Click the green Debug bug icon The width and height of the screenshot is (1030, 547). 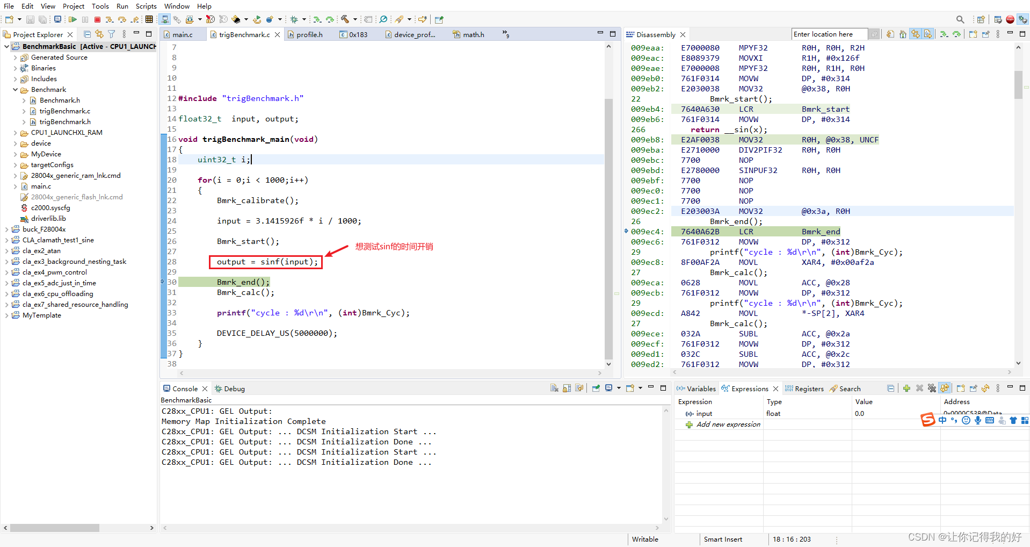click(x=294, y=19)
